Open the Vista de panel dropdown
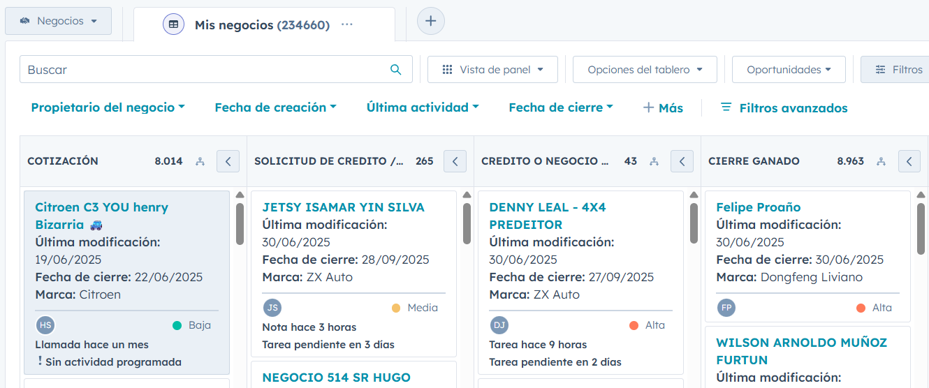The height and width of the screenshot is (388, 929). [492, 70]
